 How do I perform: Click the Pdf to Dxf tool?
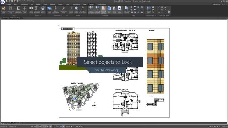(120, 10)
